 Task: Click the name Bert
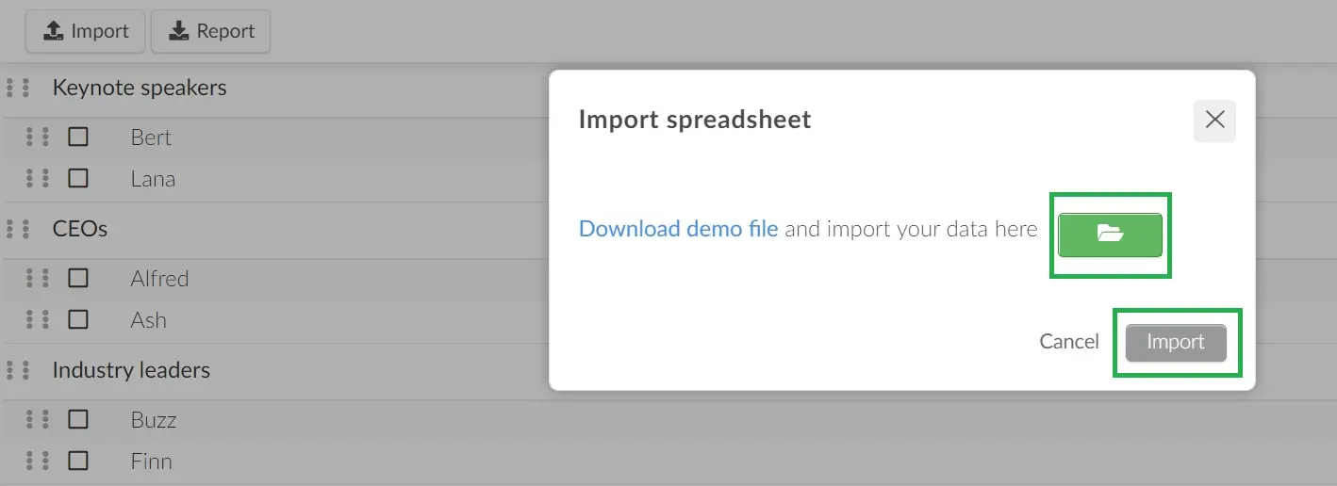click(151, 138)
